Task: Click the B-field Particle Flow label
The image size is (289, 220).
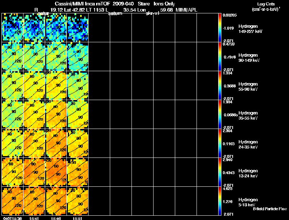Action: click(x=269, y=209)
